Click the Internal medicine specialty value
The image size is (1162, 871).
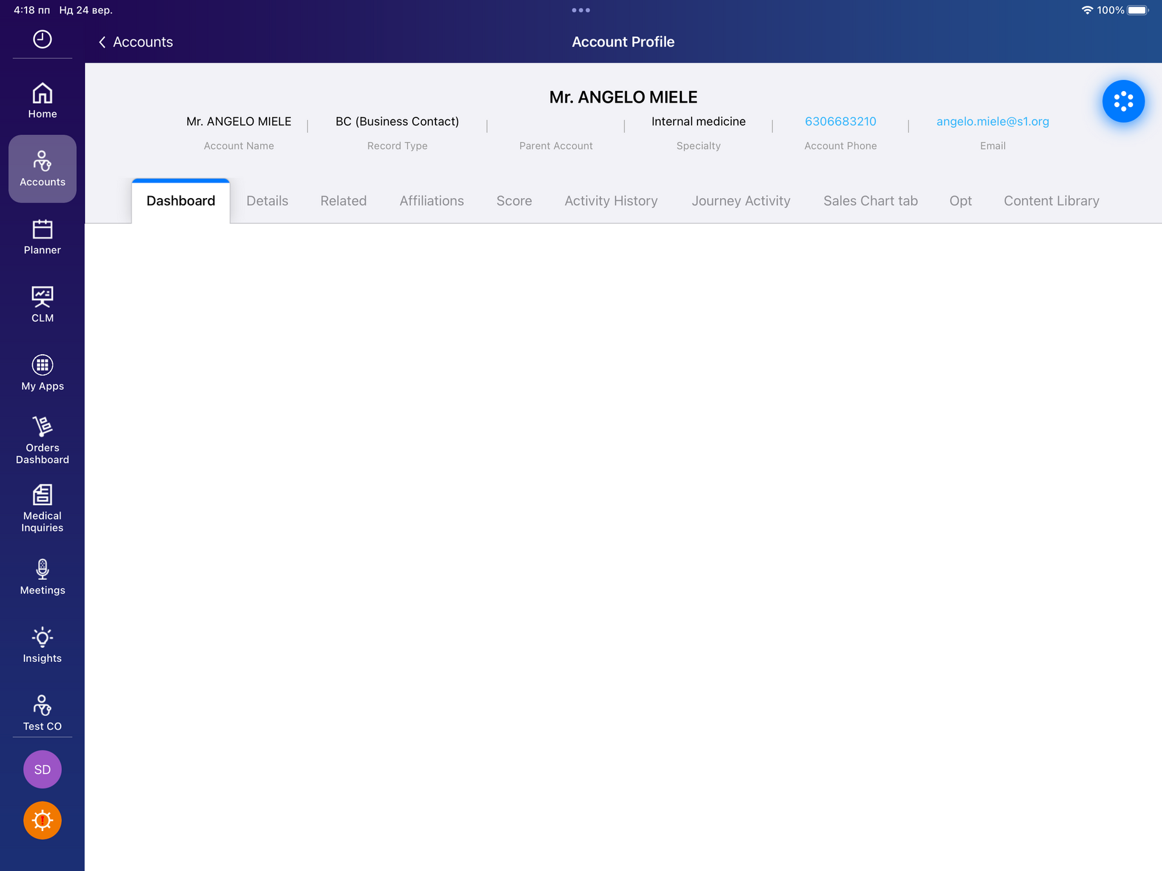click(698, 121)
